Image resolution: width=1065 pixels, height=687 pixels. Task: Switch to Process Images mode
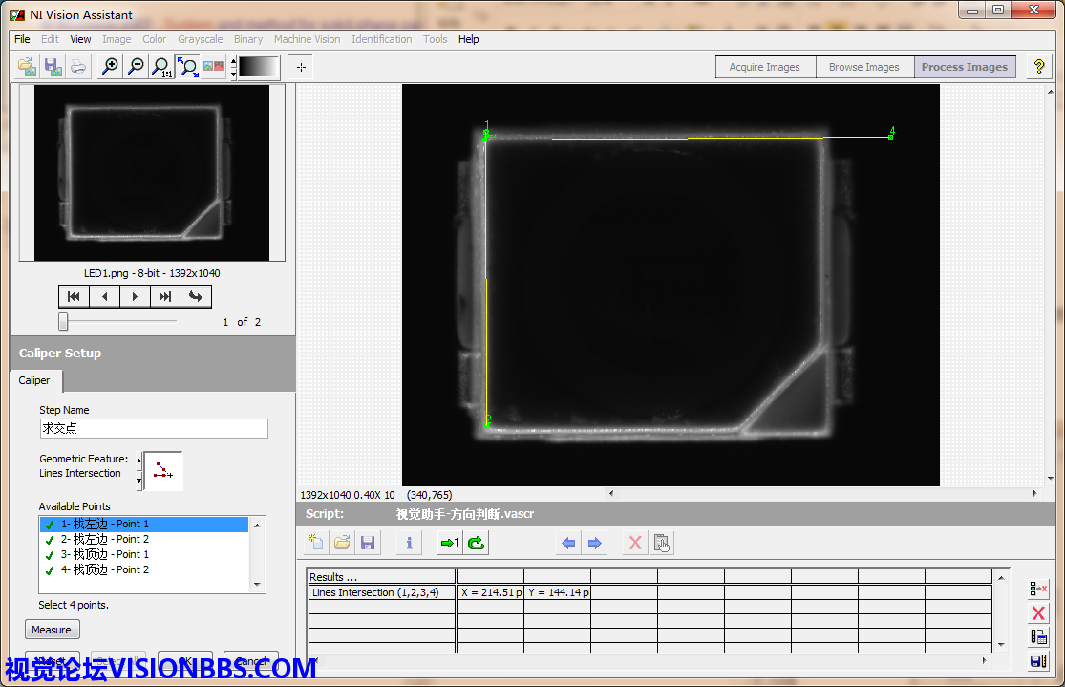click(965, 67)
